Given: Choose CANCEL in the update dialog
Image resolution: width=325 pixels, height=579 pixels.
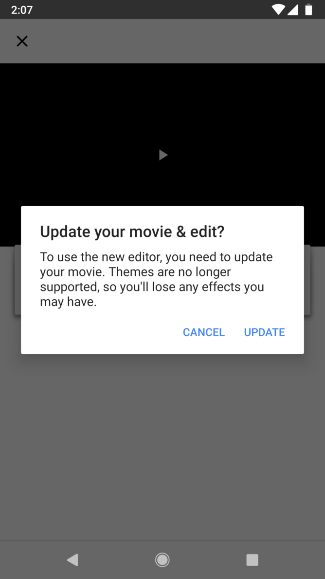Looking at the screenshot, I should pos(204,332).
